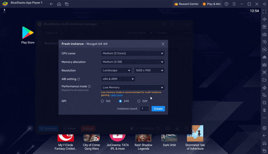268x154 pixels.
Task: Click the back arrow at sidebar bottom
Action: [264, 136]
